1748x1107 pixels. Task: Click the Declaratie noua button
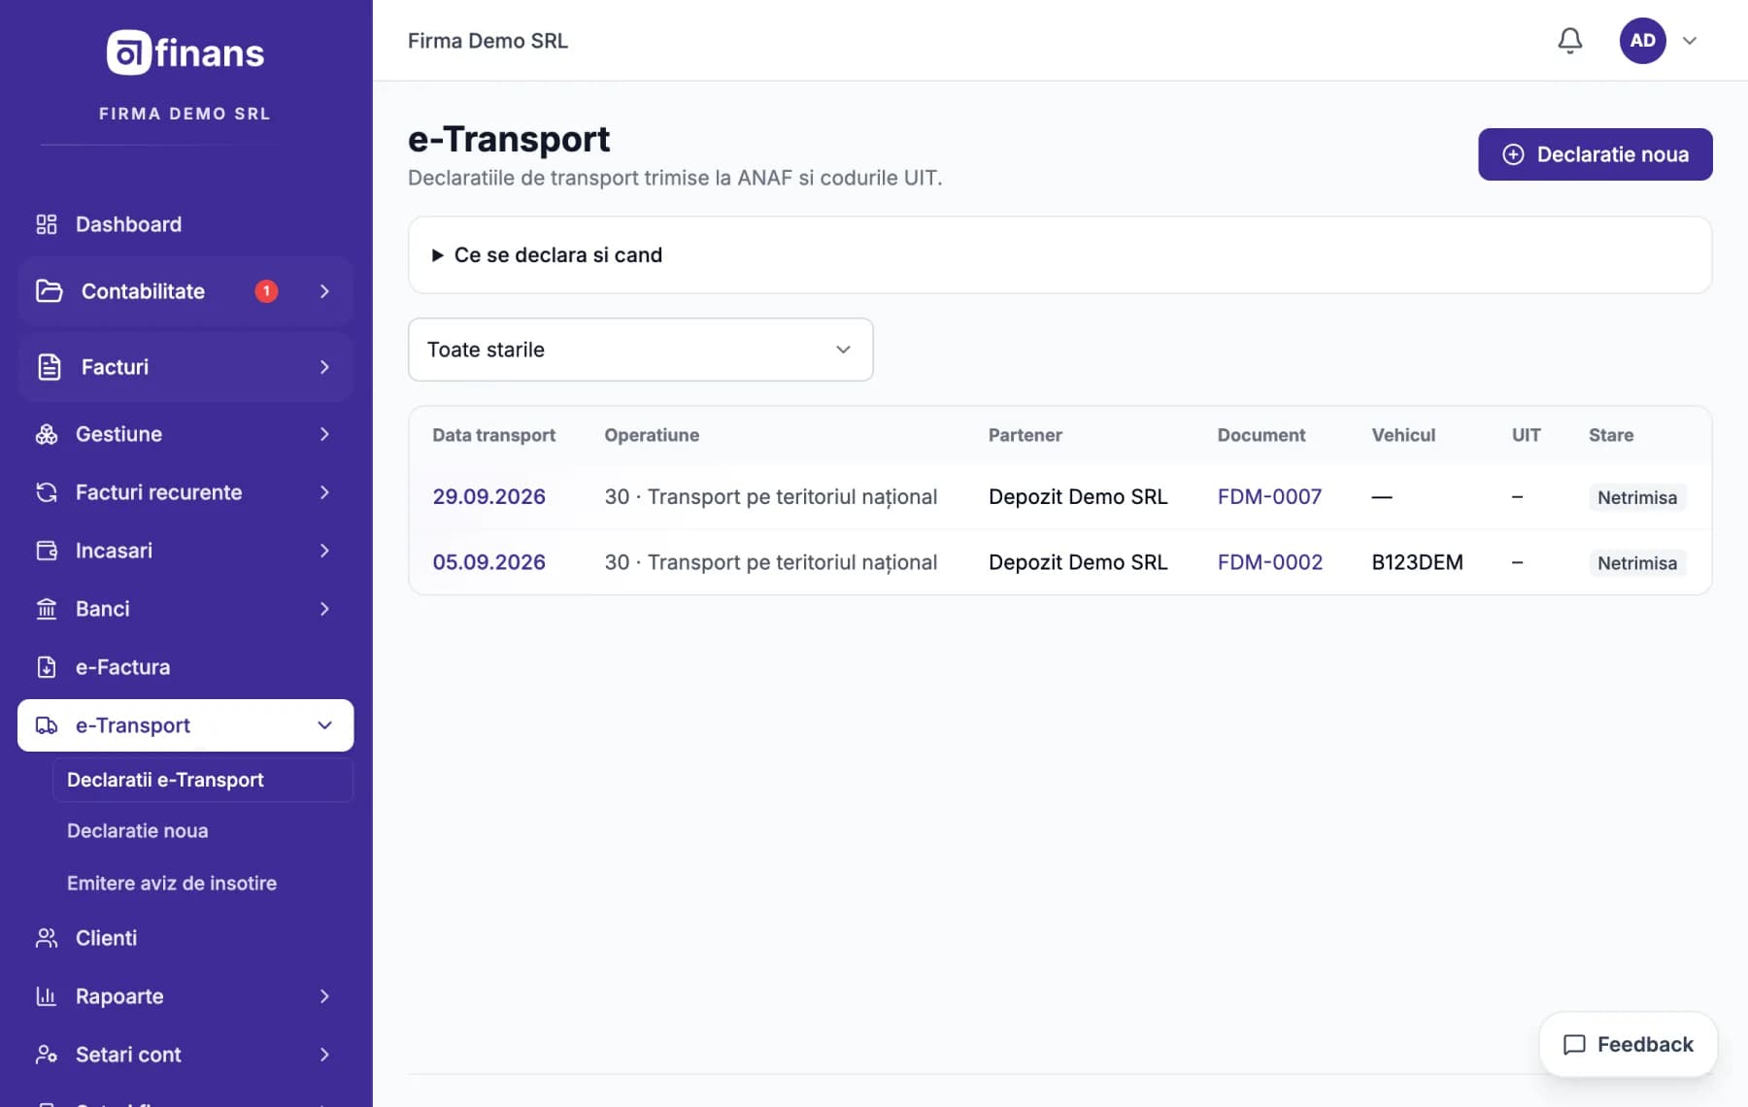pyautogui.click(x=1595, y=154)
